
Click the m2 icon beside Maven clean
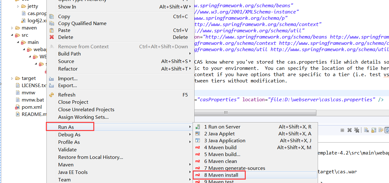tap(198, 161)
